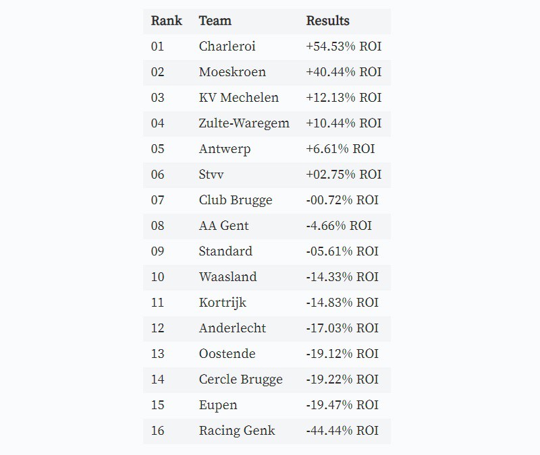Select the Charleroi team name

pos(227,46)
